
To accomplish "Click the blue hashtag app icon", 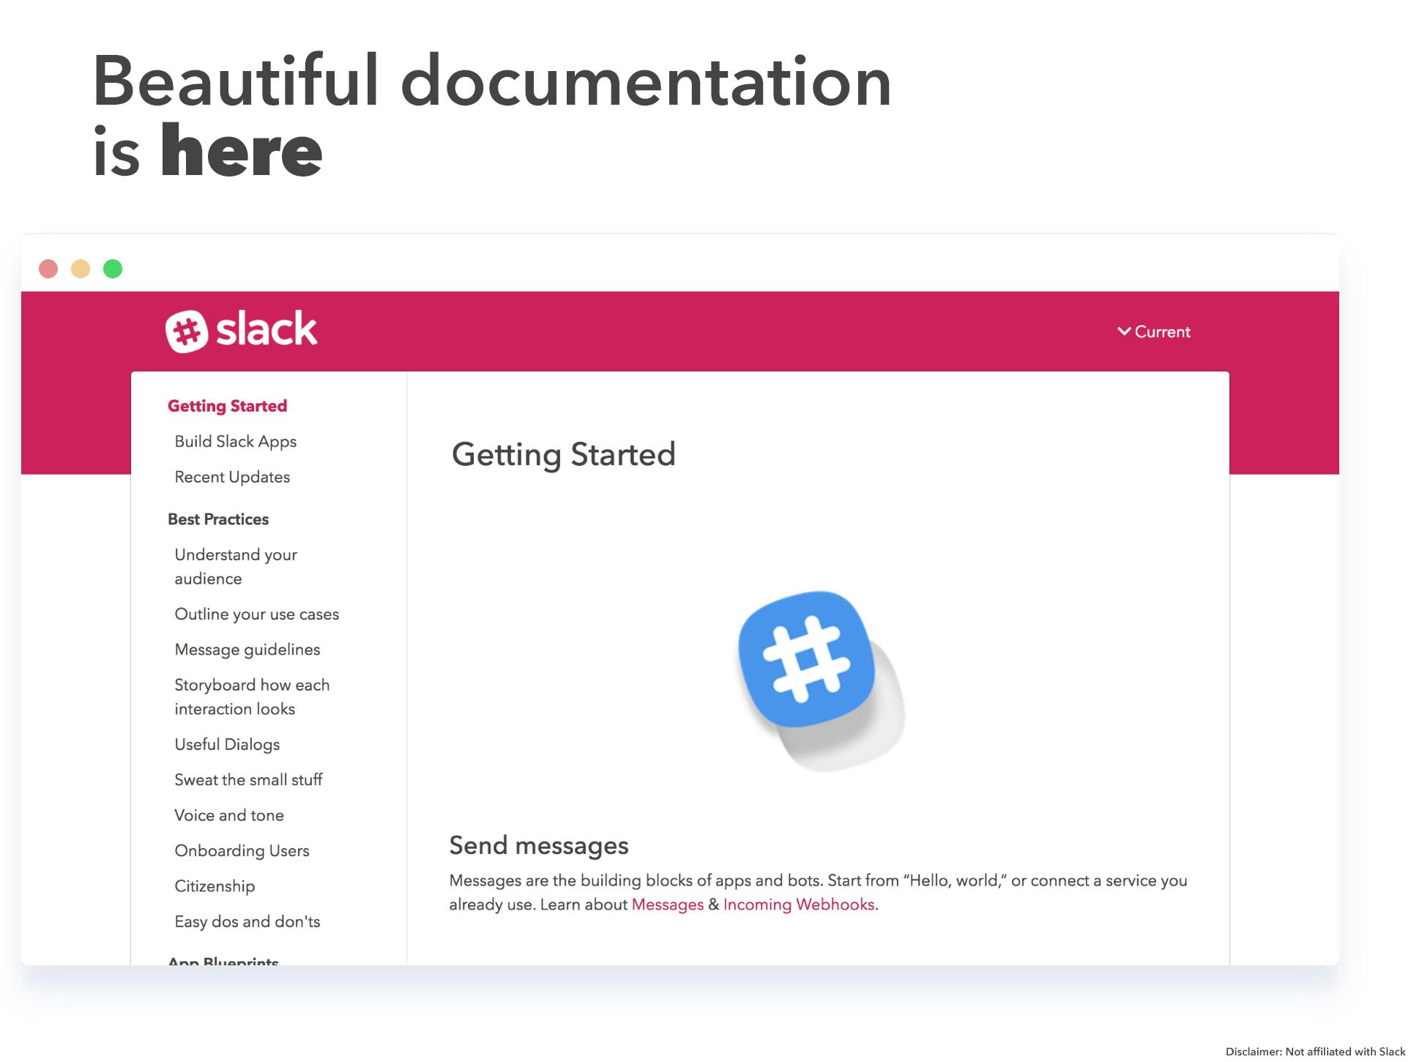I will 806,659.
